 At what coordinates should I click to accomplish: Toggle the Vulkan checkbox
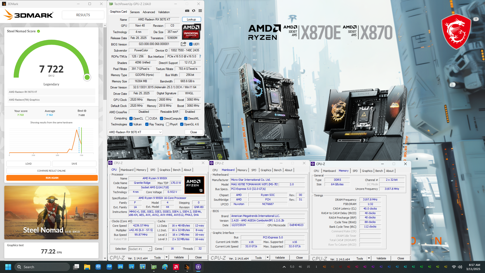coord(131,124)
